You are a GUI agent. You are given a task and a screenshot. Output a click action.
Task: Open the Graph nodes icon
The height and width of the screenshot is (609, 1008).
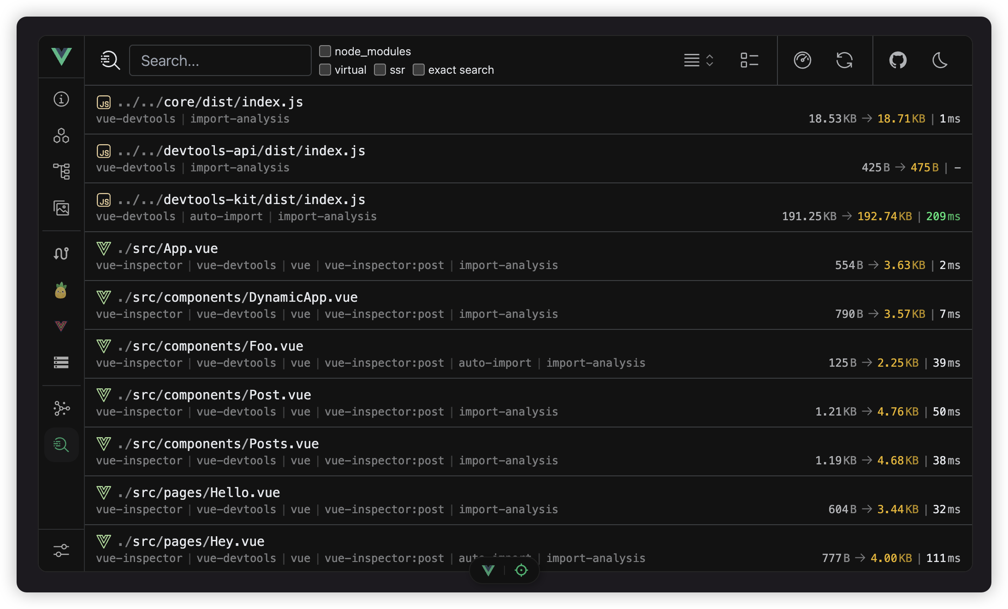tap(61, 408)
